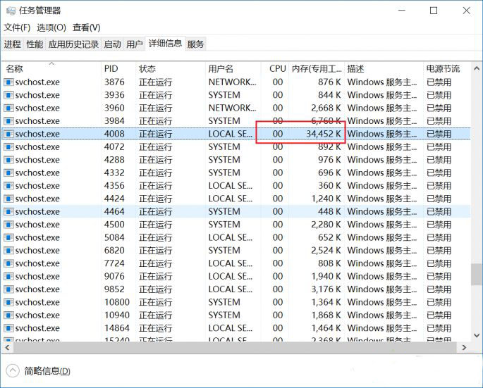Click the horizontal scrollbar right arrow
This screenshot has height=388, width=483.
pos(464,348)
